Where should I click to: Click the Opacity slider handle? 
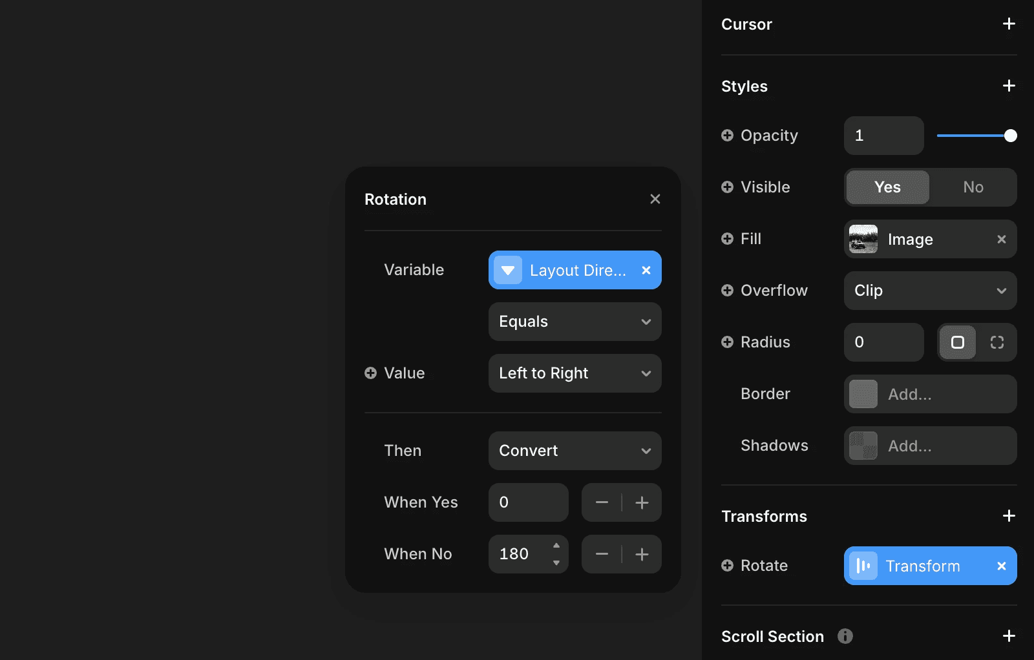point(1010,136)
